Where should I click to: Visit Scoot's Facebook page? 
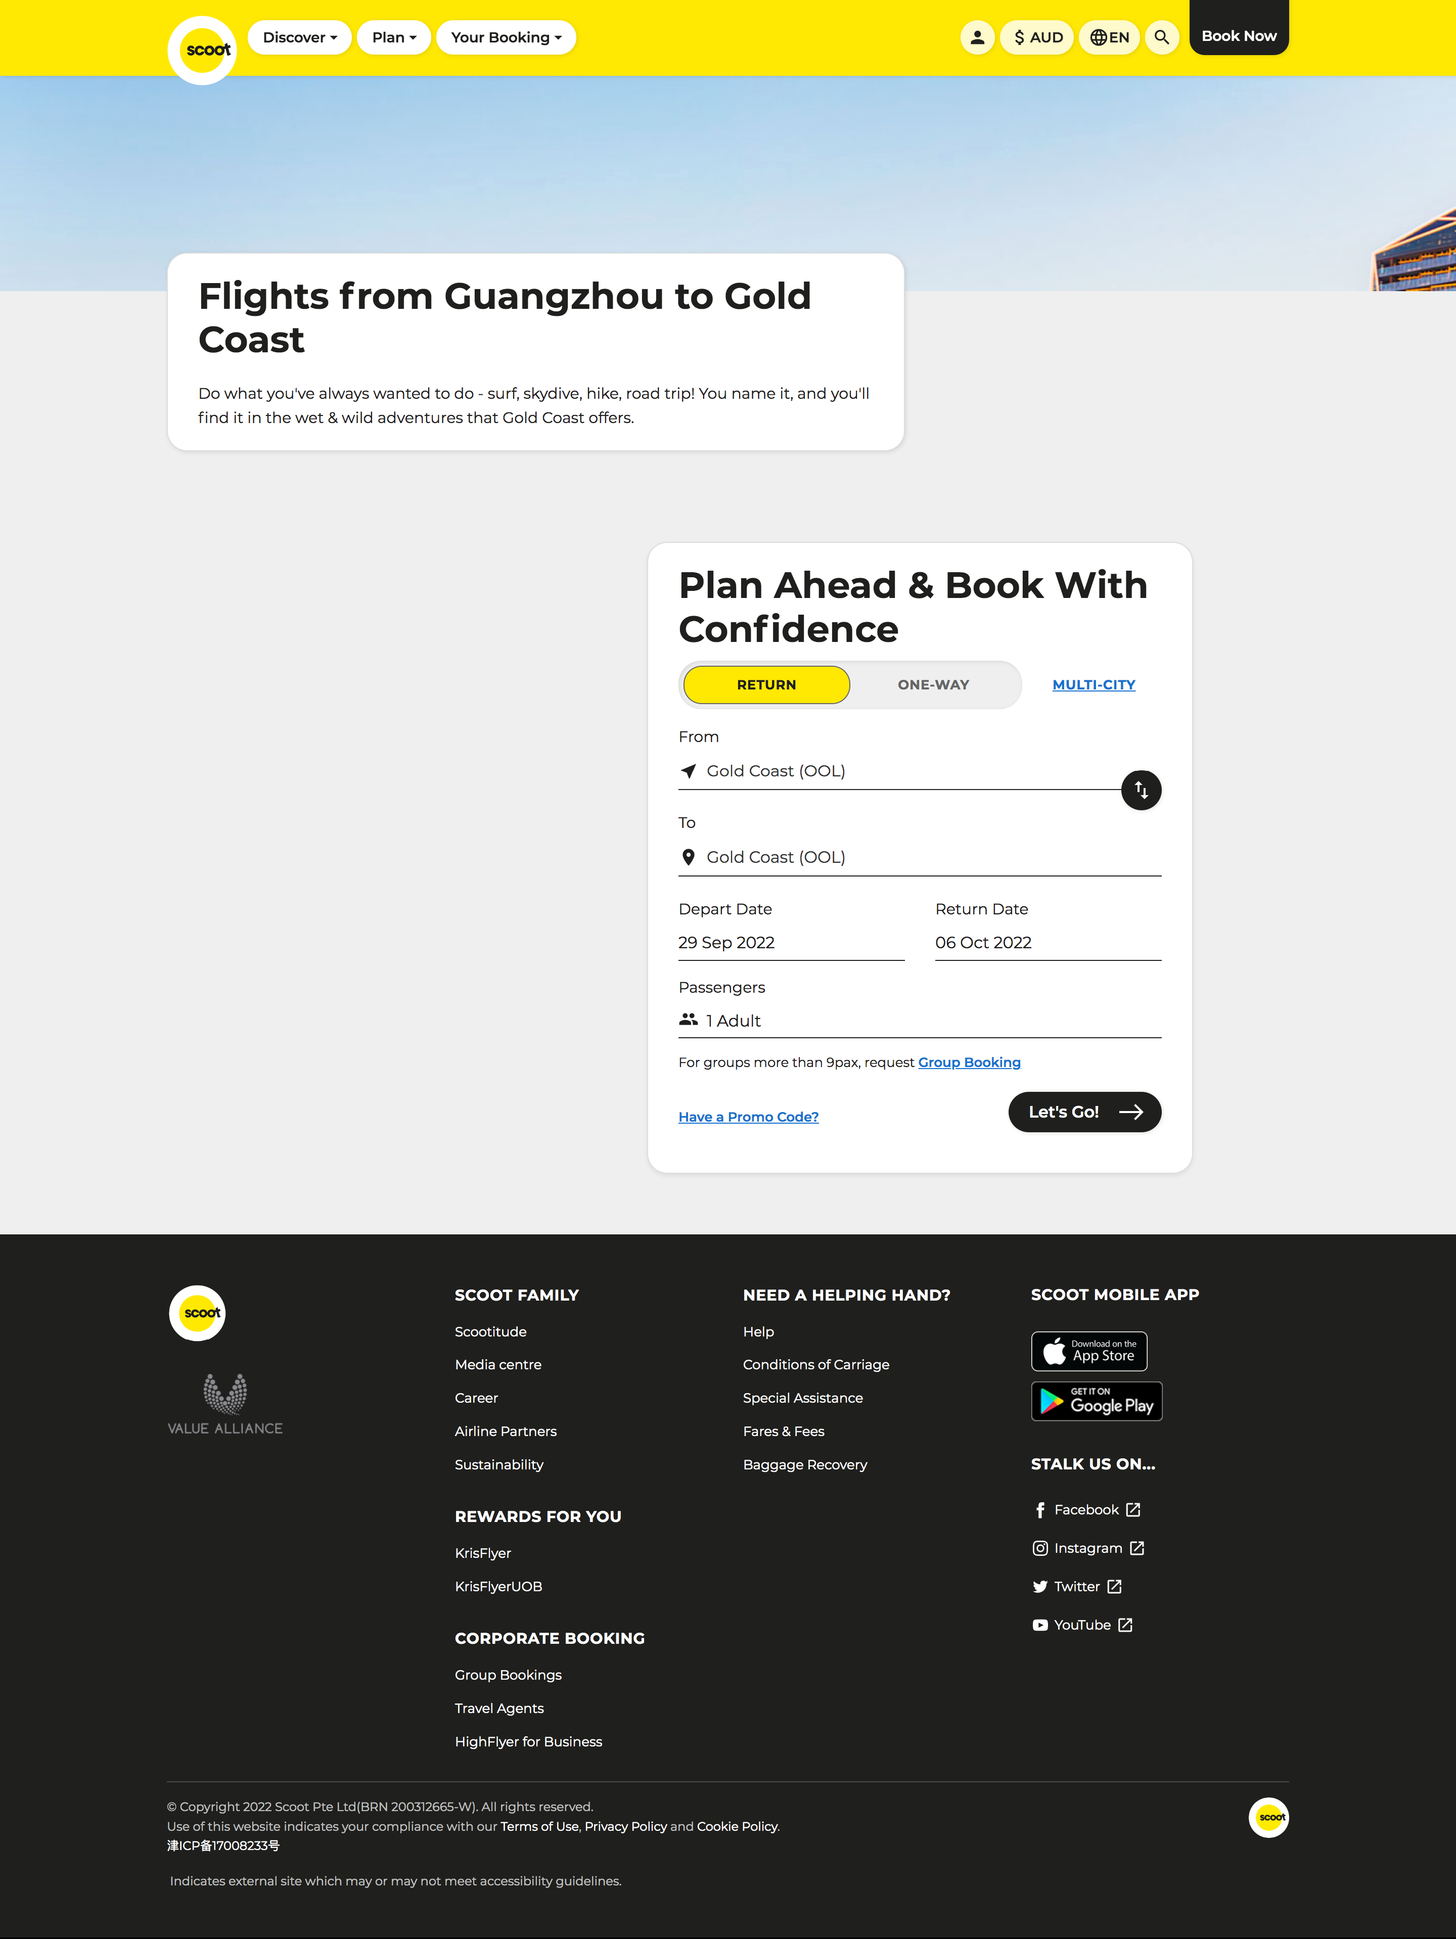click(1087, 1509)
